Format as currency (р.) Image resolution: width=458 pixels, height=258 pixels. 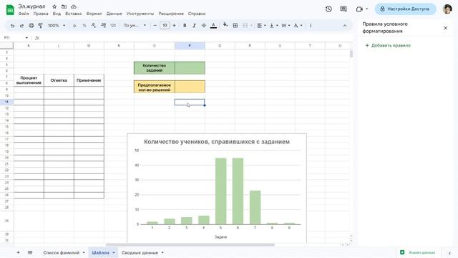(74, 26)
